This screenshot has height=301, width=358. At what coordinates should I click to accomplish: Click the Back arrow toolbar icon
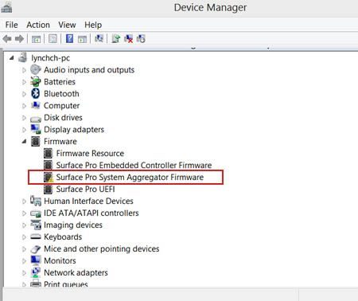[x=7, y=39]
